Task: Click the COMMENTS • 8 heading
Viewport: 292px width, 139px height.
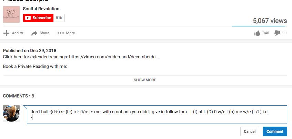Action: click(x=18, y=96)
